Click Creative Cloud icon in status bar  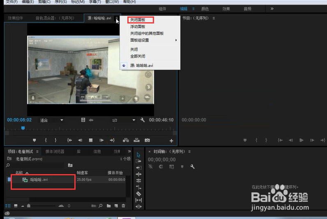pos(7,213)
